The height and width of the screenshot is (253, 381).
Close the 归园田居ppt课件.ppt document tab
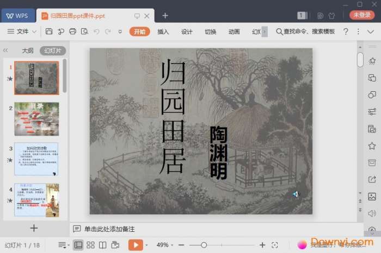[x=147, y=16]
